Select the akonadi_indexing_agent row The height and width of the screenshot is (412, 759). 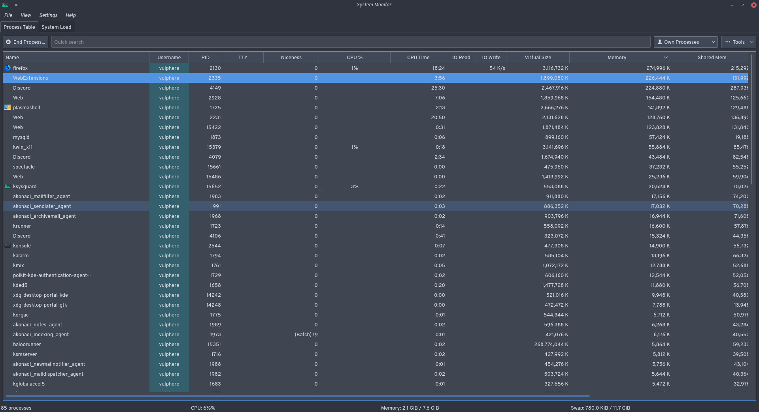click(x=376, y=334)
